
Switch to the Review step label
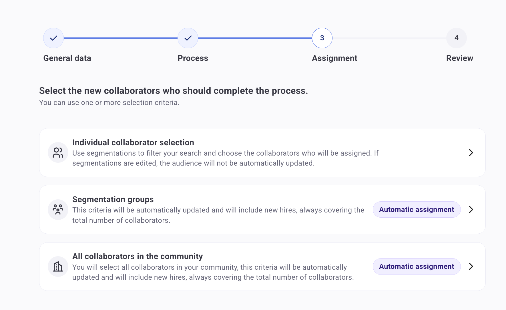point(459,58)
